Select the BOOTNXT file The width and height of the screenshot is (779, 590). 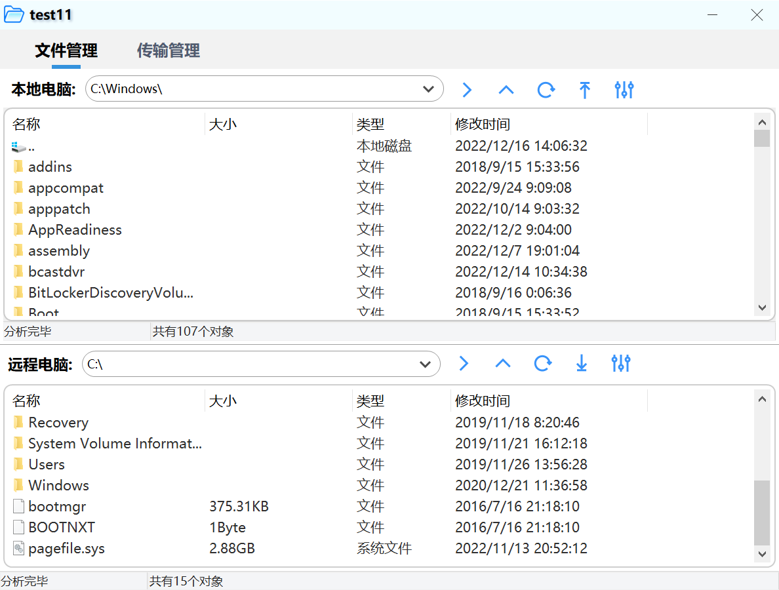tap(62, 527)
